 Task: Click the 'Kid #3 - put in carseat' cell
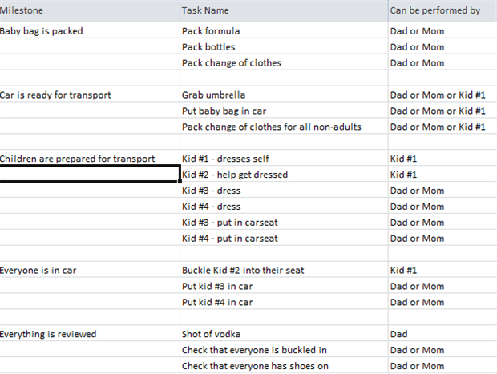point(282,223)
